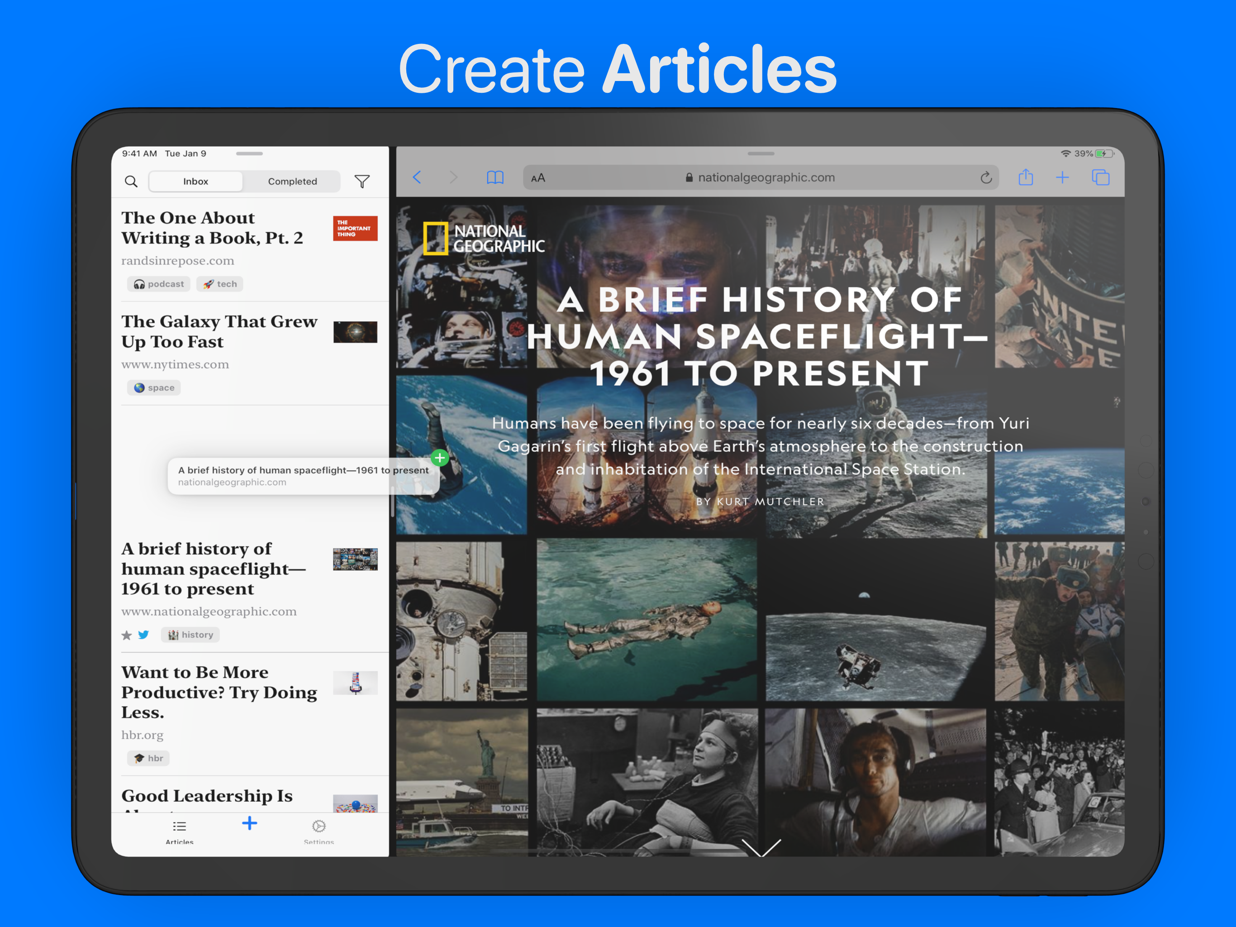Screen dimensions: 1236x927
Task: Click the randsinrepose.com source text
Action: coord(178,261)
